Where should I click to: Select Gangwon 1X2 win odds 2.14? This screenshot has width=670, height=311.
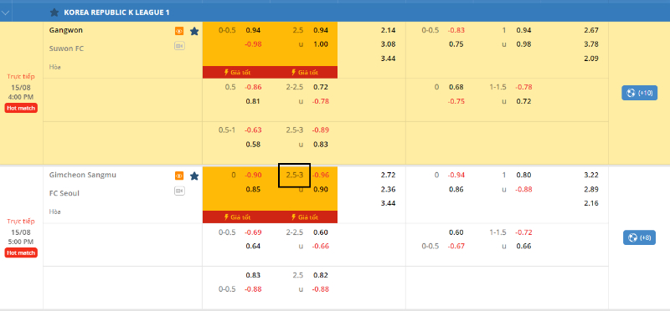pos(388,30)
